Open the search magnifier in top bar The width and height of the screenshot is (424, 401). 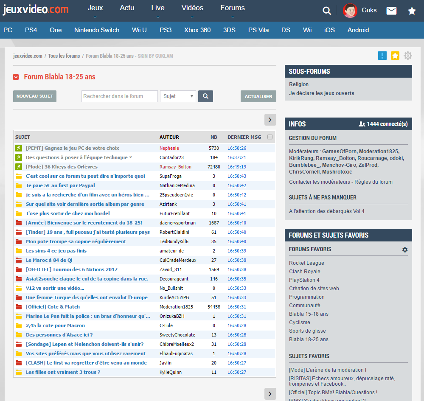coord(327,11)
